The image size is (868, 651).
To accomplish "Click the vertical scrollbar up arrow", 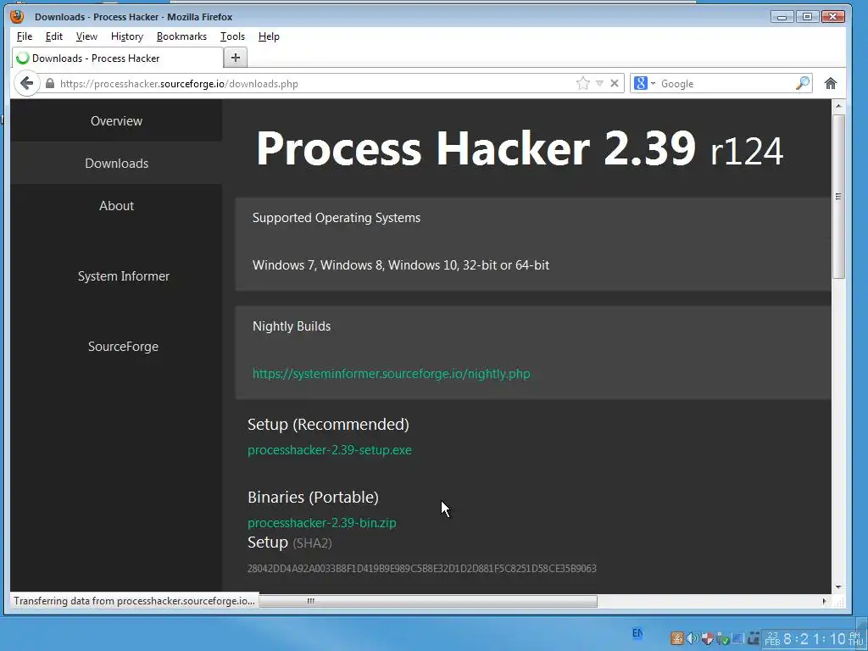I will coord(838,106).
